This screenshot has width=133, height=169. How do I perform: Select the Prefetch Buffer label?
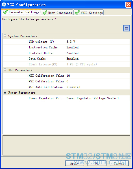(x=41, y=53)
